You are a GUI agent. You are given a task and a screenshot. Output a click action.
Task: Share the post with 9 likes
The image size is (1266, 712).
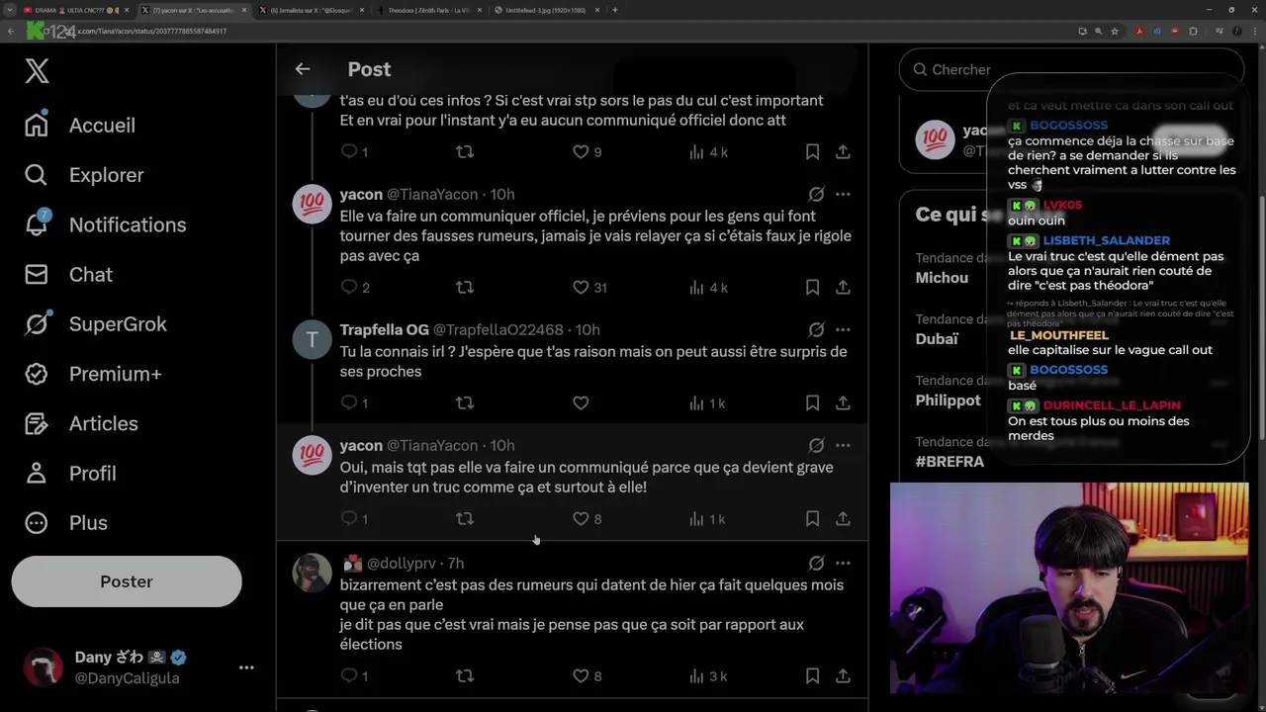[x=843, y=151]
